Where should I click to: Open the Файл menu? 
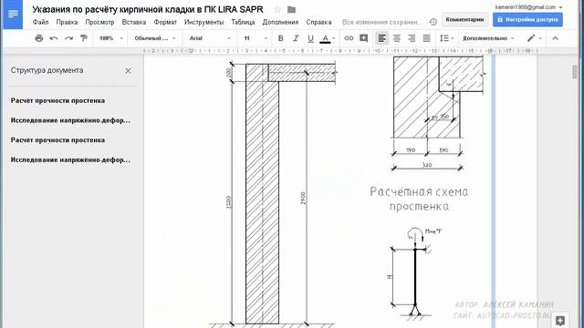40,22
